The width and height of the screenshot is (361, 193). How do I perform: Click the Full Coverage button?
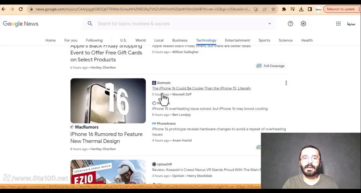pos(271,66)
